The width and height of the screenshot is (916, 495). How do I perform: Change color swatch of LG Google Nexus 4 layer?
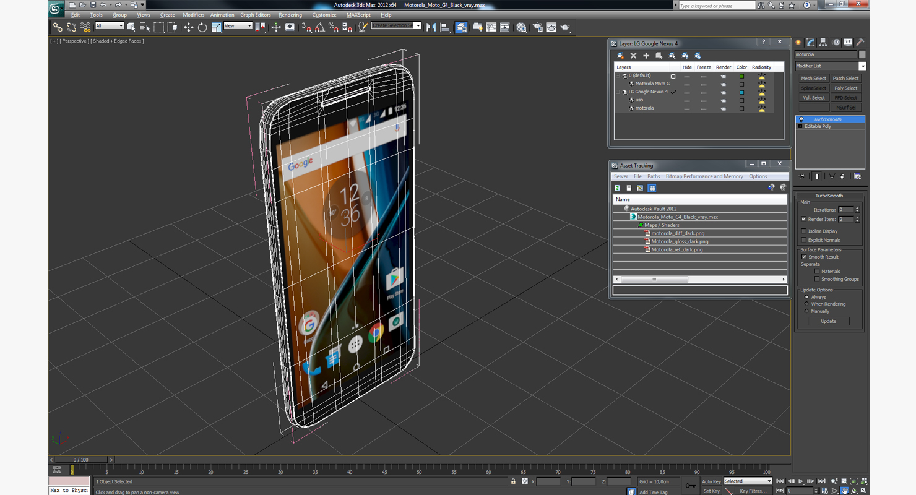(x=741, y=92)
